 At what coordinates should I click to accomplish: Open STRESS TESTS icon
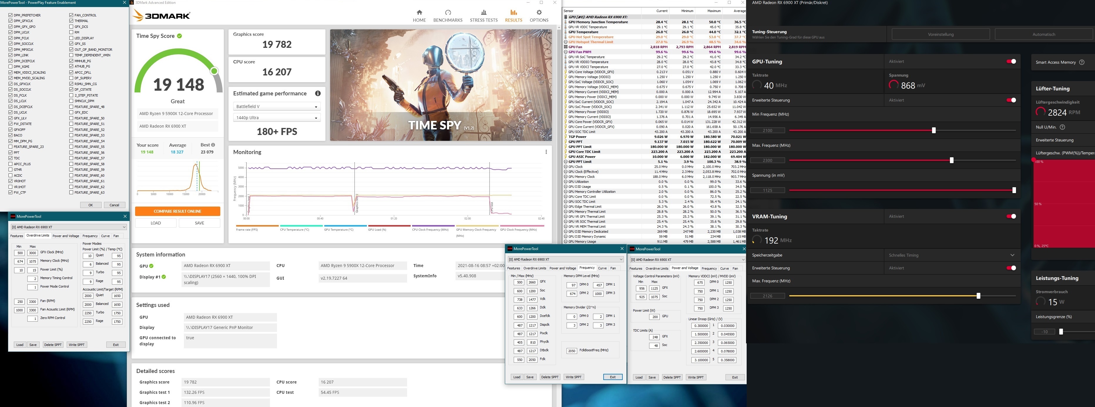[483, 13]
